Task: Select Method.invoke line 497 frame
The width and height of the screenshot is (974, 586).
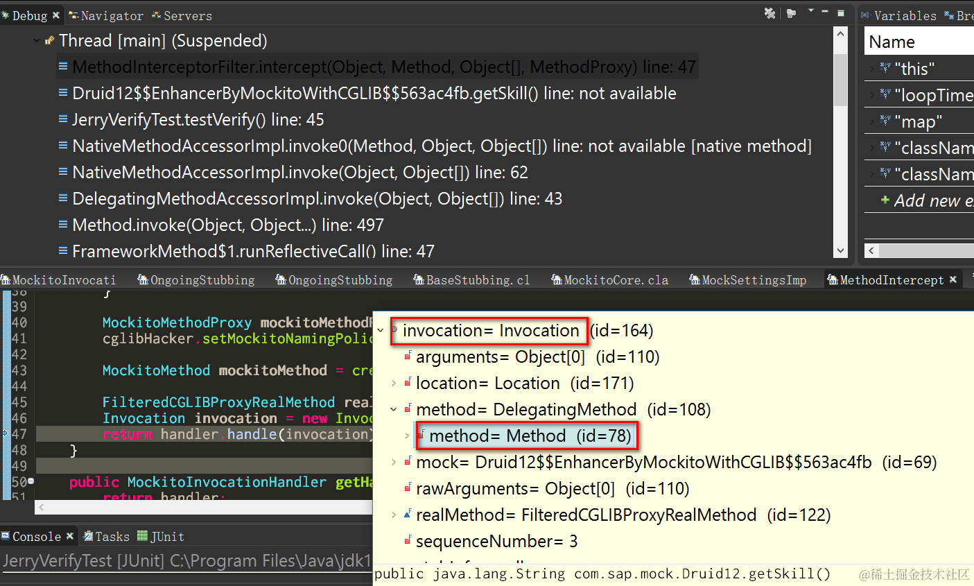Action: click(x=228, y=225)
